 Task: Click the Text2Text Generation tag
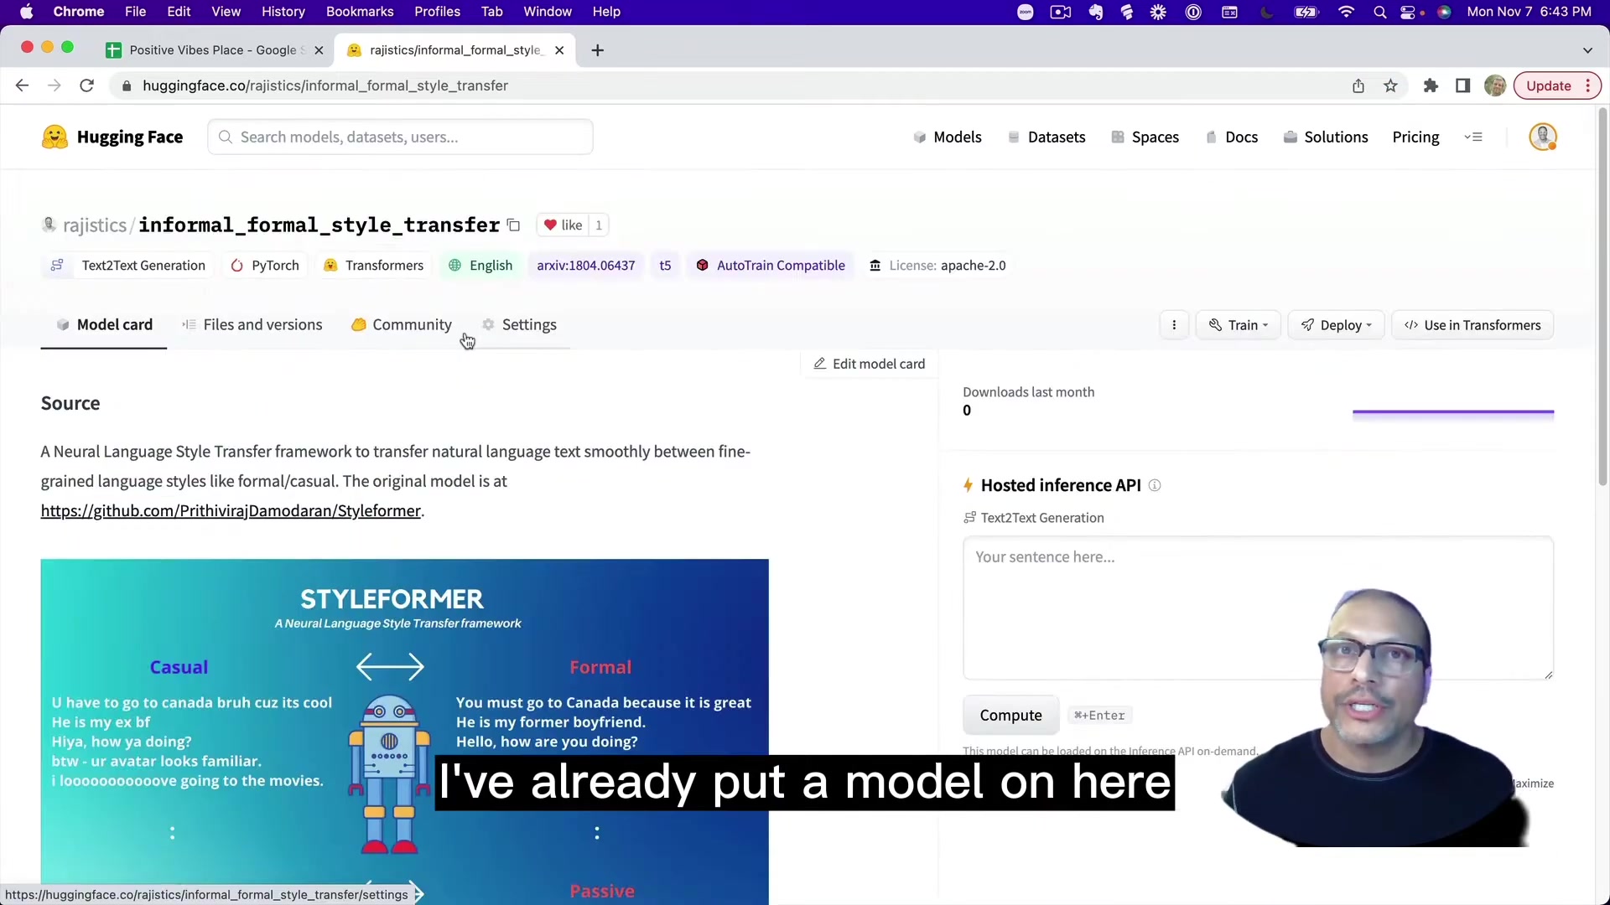(x=128, y=266)
